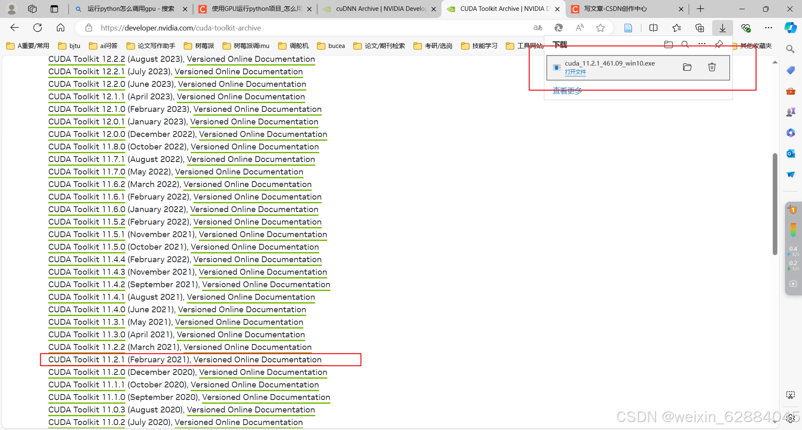Screen dimensions: 802x430
Task: Open CUDA Toolkit 11.0.2 link
Action: click(86, 422)
